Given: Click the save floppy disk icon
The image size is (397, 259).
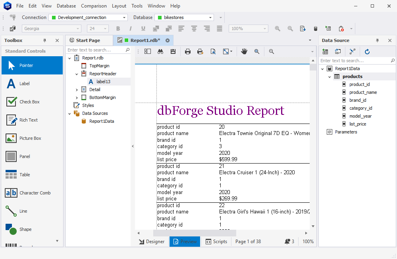Looking at the screenshot, I should point(173,51).
